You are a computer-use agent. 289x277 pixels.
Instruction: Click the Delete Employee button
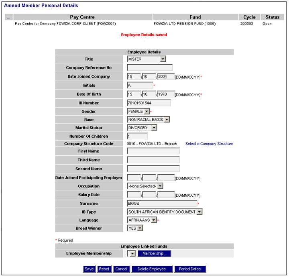[152, 269]
